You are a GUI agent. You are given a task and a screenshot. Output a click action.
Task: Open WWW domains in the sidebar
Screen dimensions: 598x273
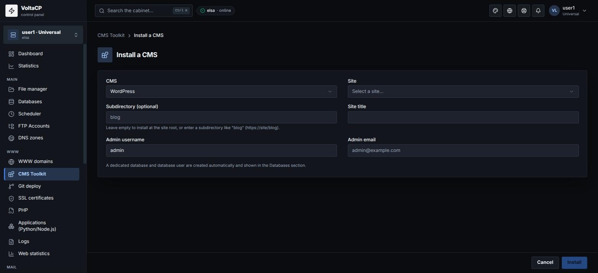42,161
